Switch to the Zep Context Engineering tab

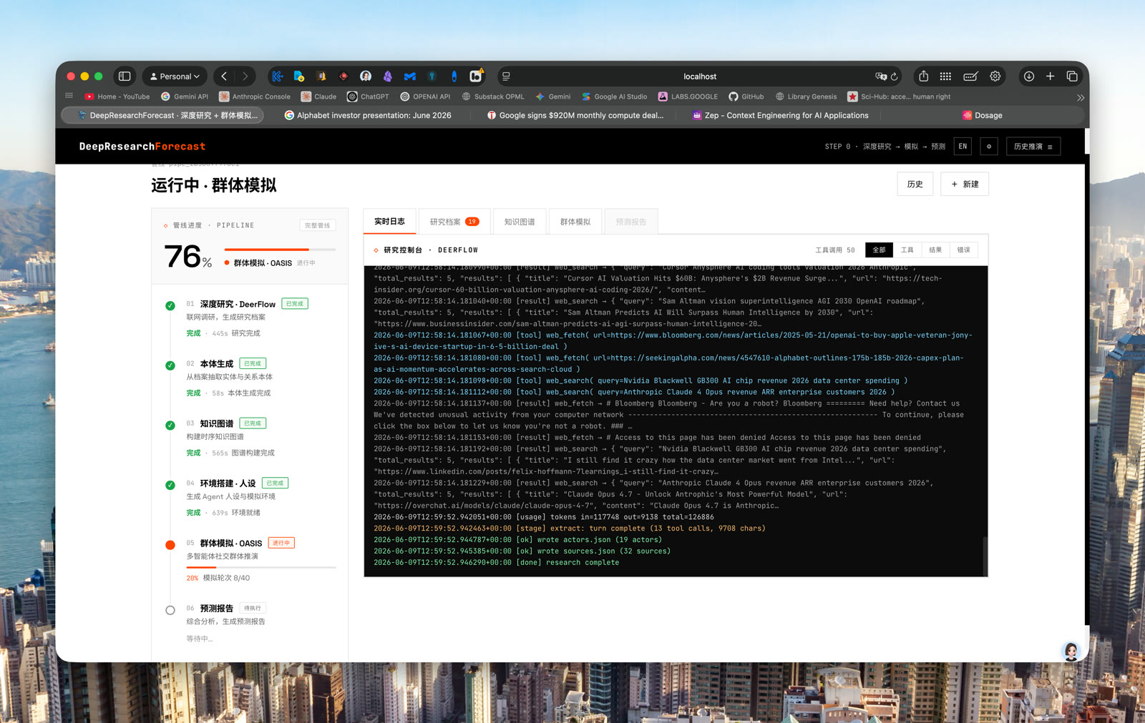(780, 115)
